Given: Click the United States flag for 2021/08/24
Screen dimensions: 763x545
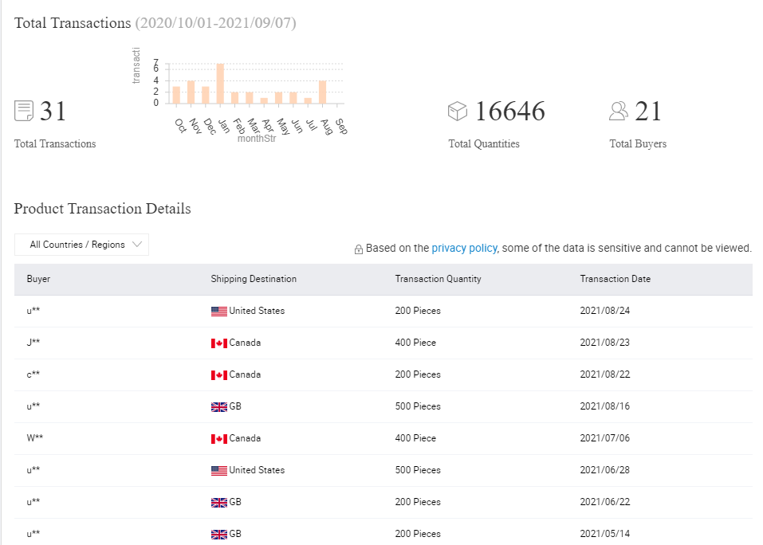Looking at the screenshot, I should 219,312.
